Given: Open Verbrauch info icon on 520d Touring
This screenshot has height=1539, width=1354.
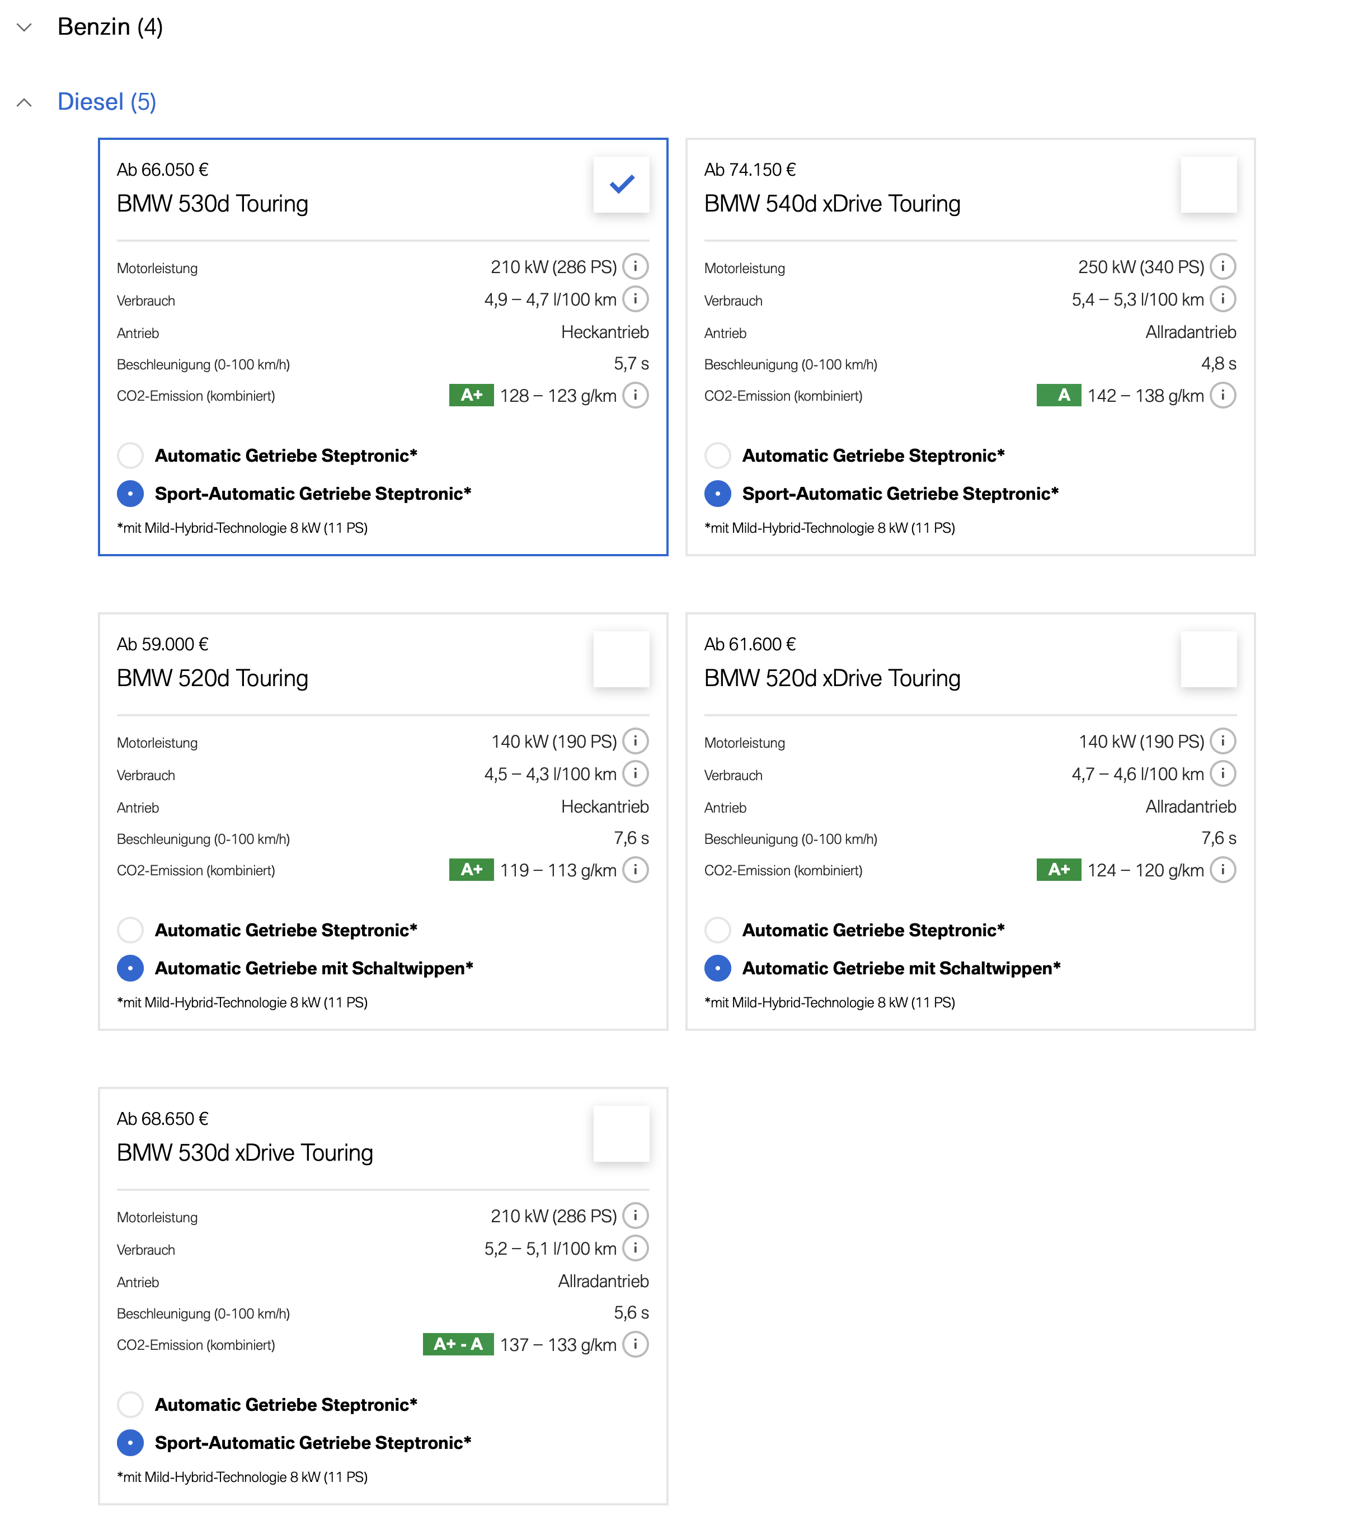Looking at the screenshot, I should pyautogui.click(x=635, y=773).
